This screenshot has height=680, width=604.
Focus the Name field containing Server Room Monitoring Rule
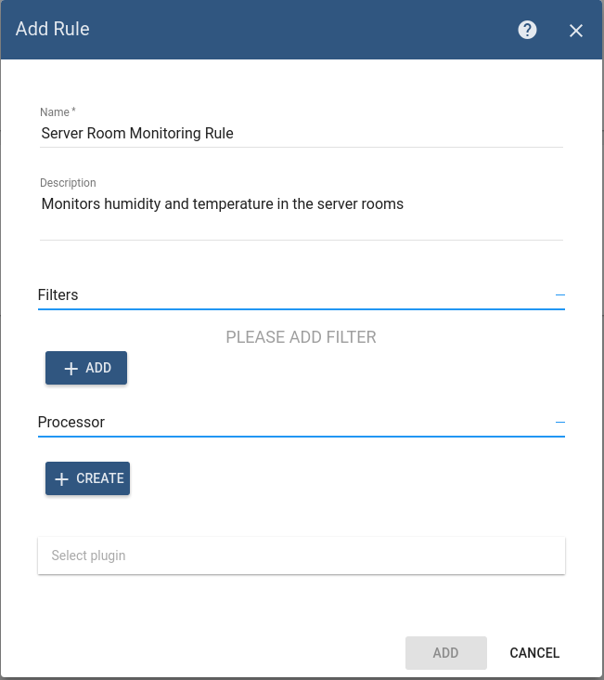[x=302, y=133]
